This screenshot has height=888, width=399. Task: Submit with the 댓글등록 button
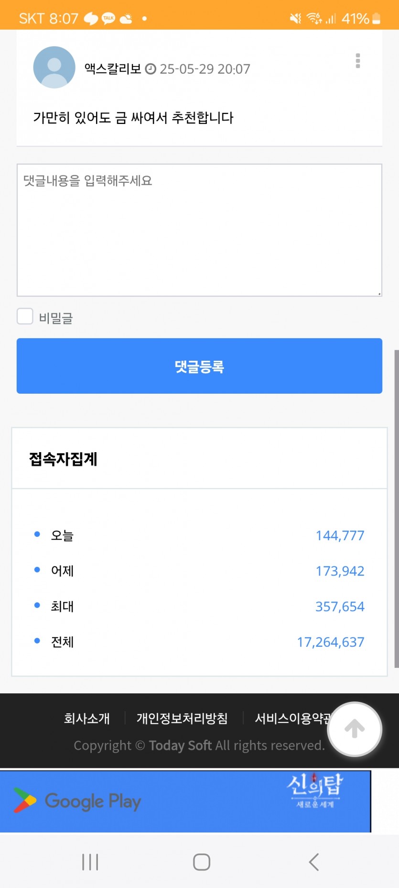click(x=199, y=366)
